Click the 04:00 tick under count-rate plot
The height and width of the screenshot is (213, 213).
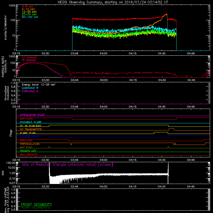(104, 54)
